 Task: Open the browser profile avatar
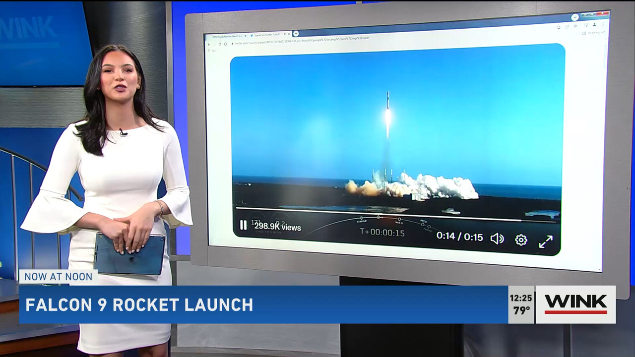[x=594, y=25]
